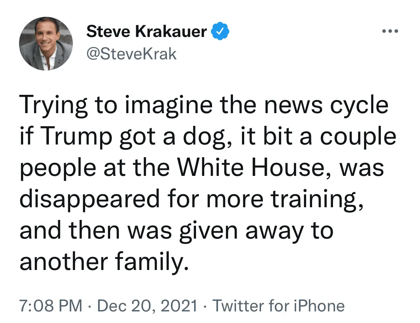This screenshot has width=420, height=323.
Task: Open the Twitter for iPhone source link
Action: click(279, 306)
